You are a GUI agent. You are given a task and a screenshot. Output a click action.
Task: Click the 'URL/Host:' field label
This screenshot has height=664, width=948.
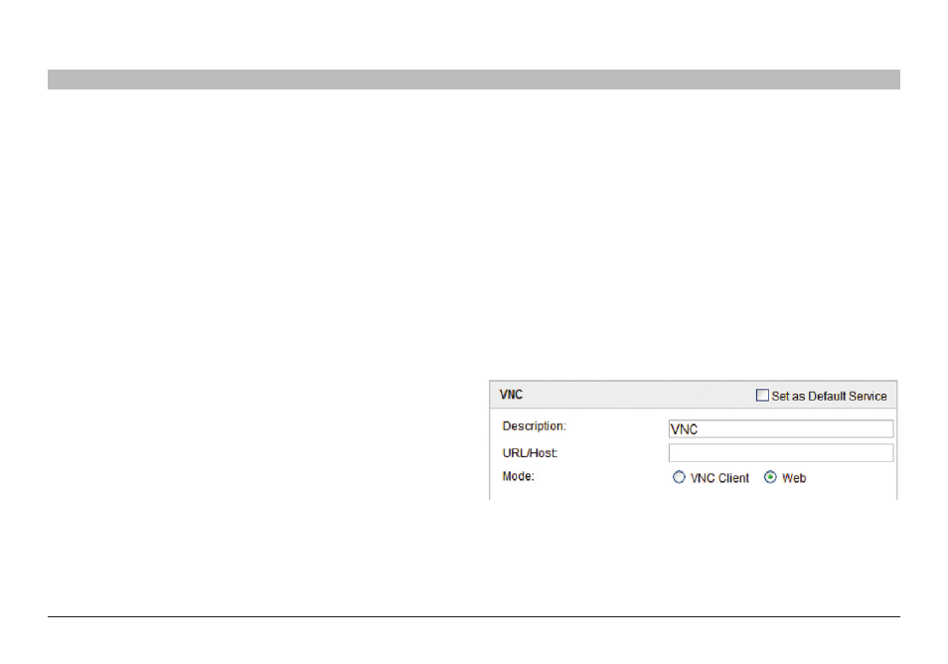pyautogui.click(x=530, y=453)
